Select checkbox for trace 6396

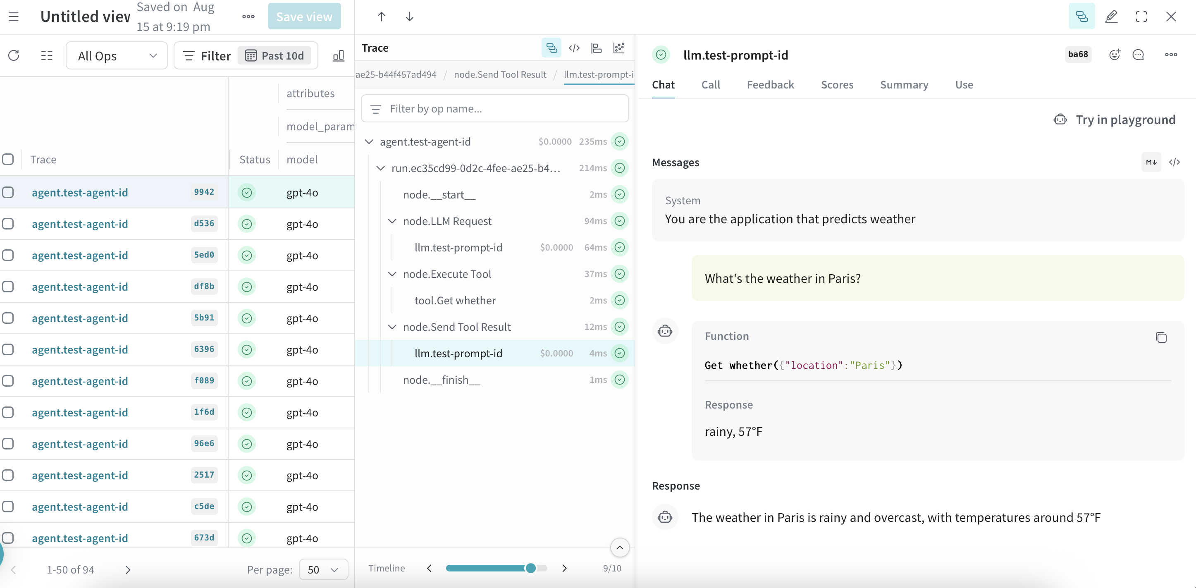click(8, 350)
